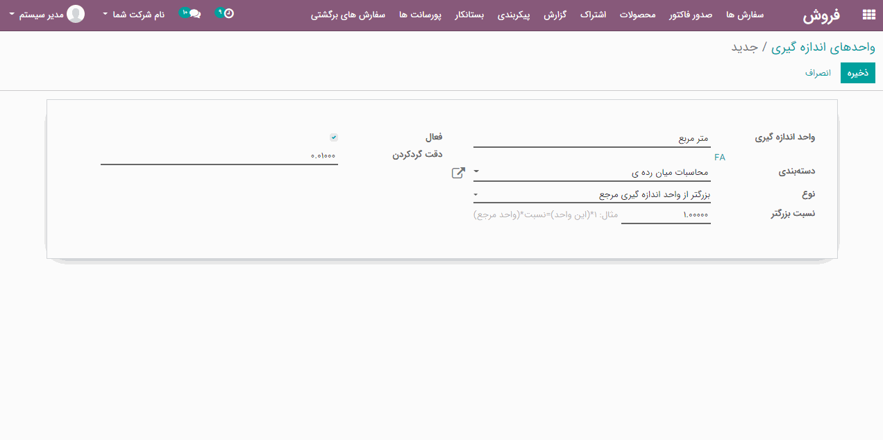Click the انصراف discard button
Viewport: 883px width, 440px height.
(x=818, y=73)
